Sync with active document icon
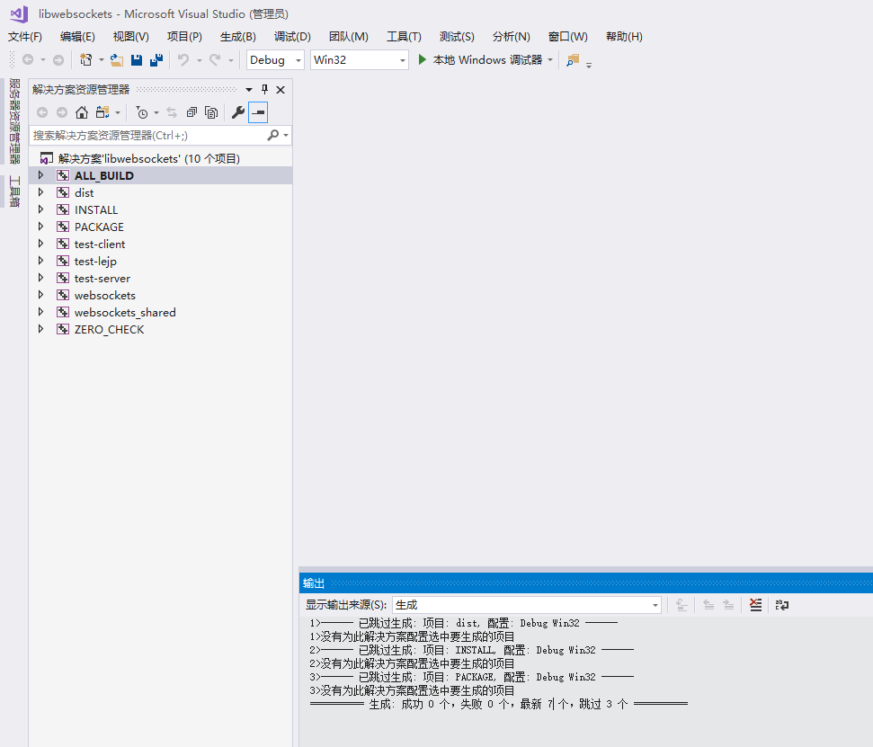 (172, 112)
